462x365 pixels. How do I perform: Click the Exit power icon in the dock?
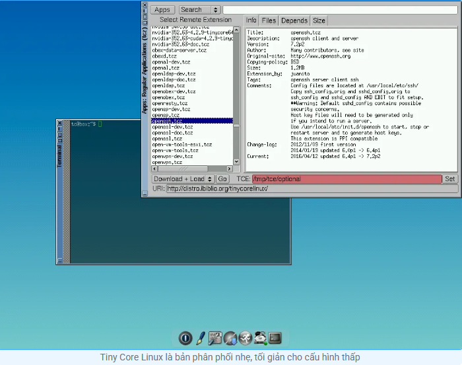coord(185,338)
